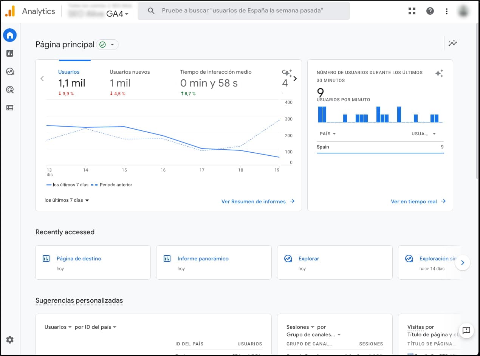
Task: Open the Explorar recent card
Action: point(335,263)
